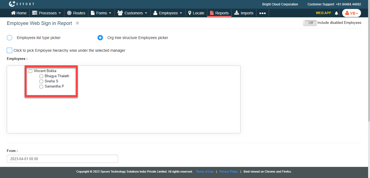Open the Terms of Use link
Image resolution: width=370 pixels, height=178 pixels.
coord(205,171)
